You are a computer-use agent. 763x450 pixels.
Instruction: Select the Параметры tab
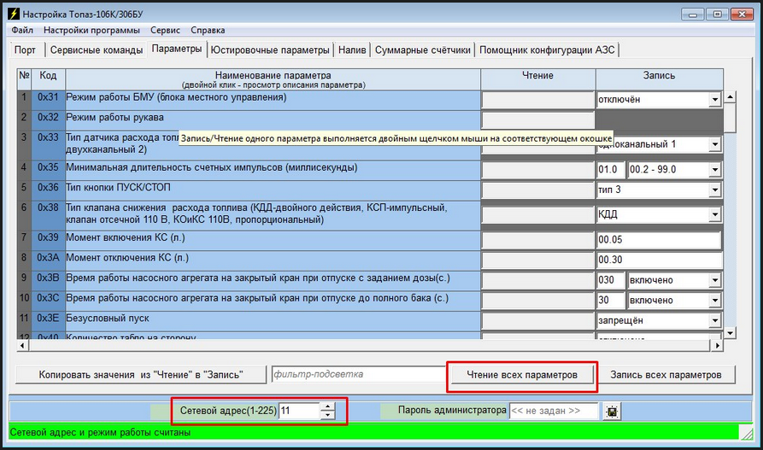pos(177,49)
